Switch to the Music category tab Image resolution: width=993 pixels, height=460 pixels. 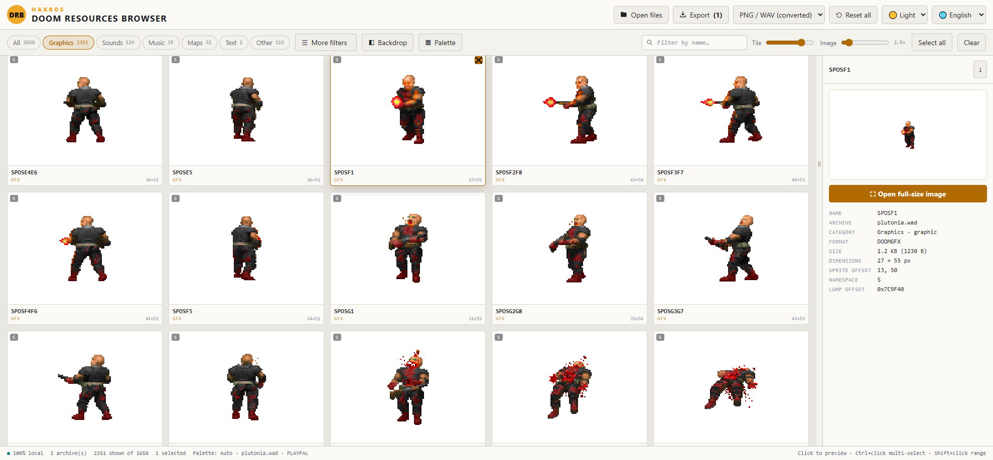[161, 43]
